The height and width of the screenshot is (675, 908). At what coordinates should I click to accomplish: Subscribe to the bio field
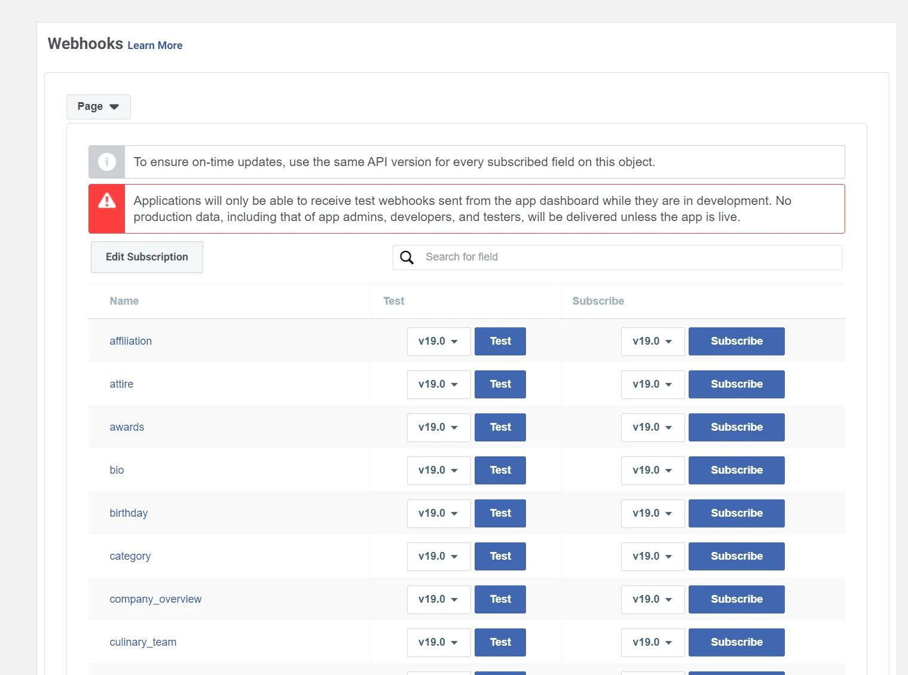(736, 471)
